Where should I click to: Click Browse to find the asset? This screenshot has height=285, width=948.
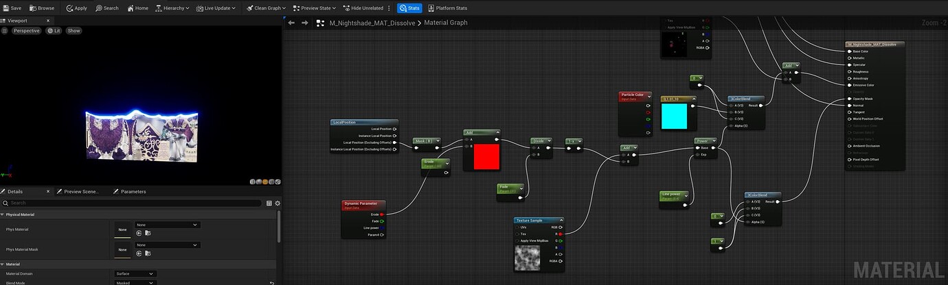click(42, 8)
